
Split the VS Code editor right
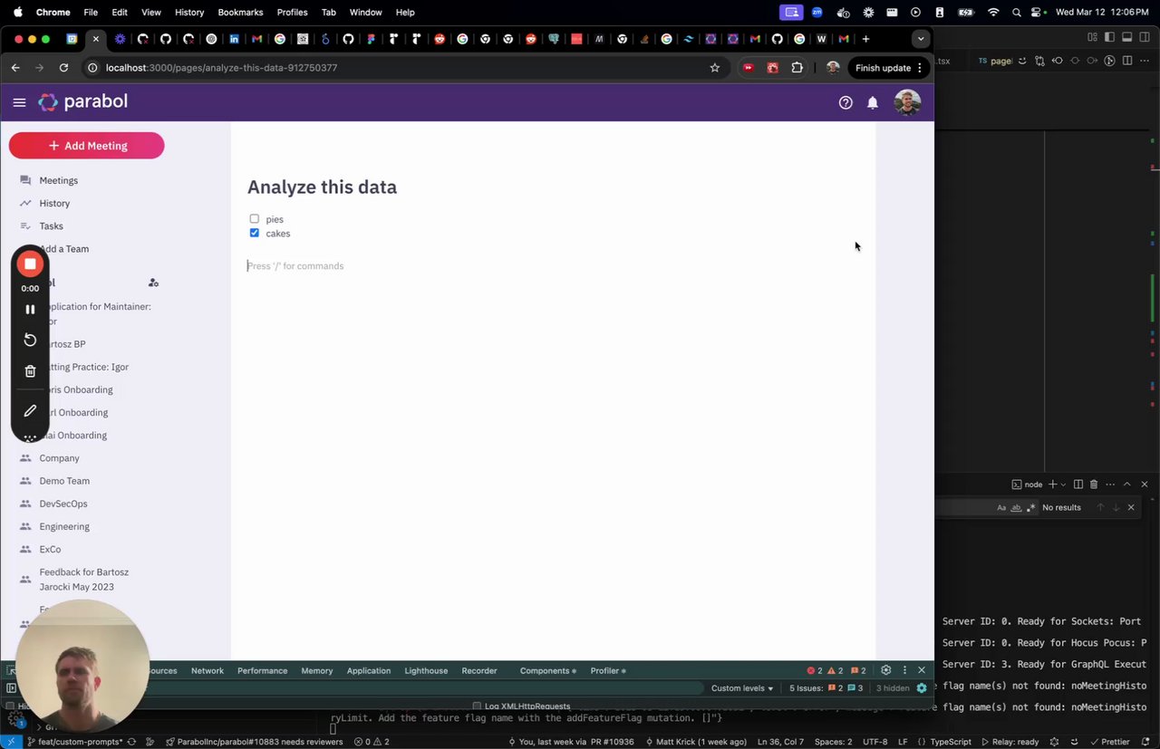[1127, 61]
